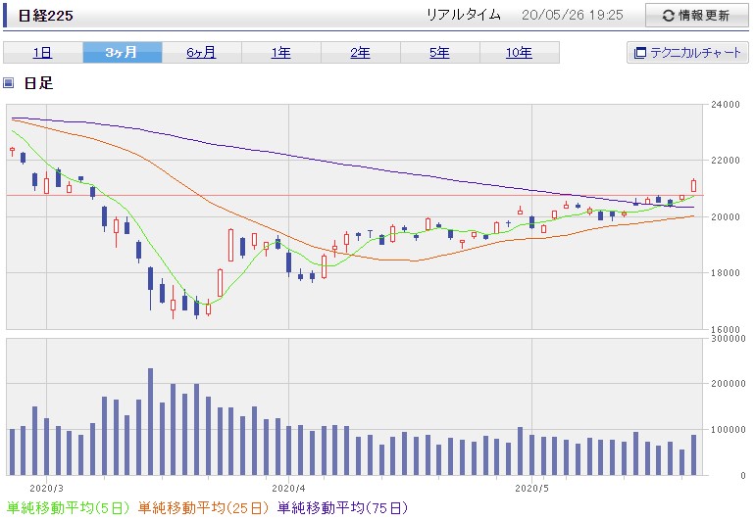Click the 日経225 title heading
Screen dimensions: 755x521
click(46, 16)
